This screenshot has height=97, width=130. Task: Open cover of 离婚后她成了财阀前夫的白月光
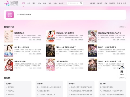[x=93, y=36]
